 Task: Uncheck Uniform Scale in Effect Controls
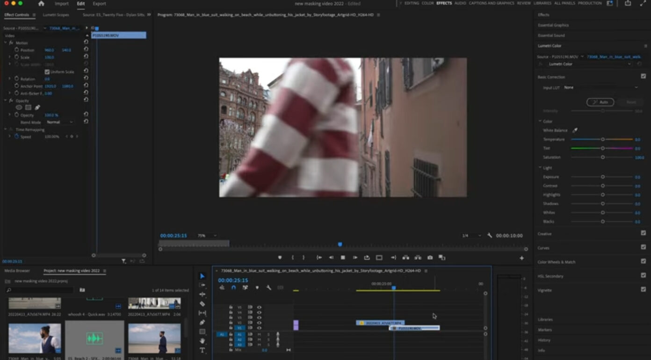click(x=46, y=72)
